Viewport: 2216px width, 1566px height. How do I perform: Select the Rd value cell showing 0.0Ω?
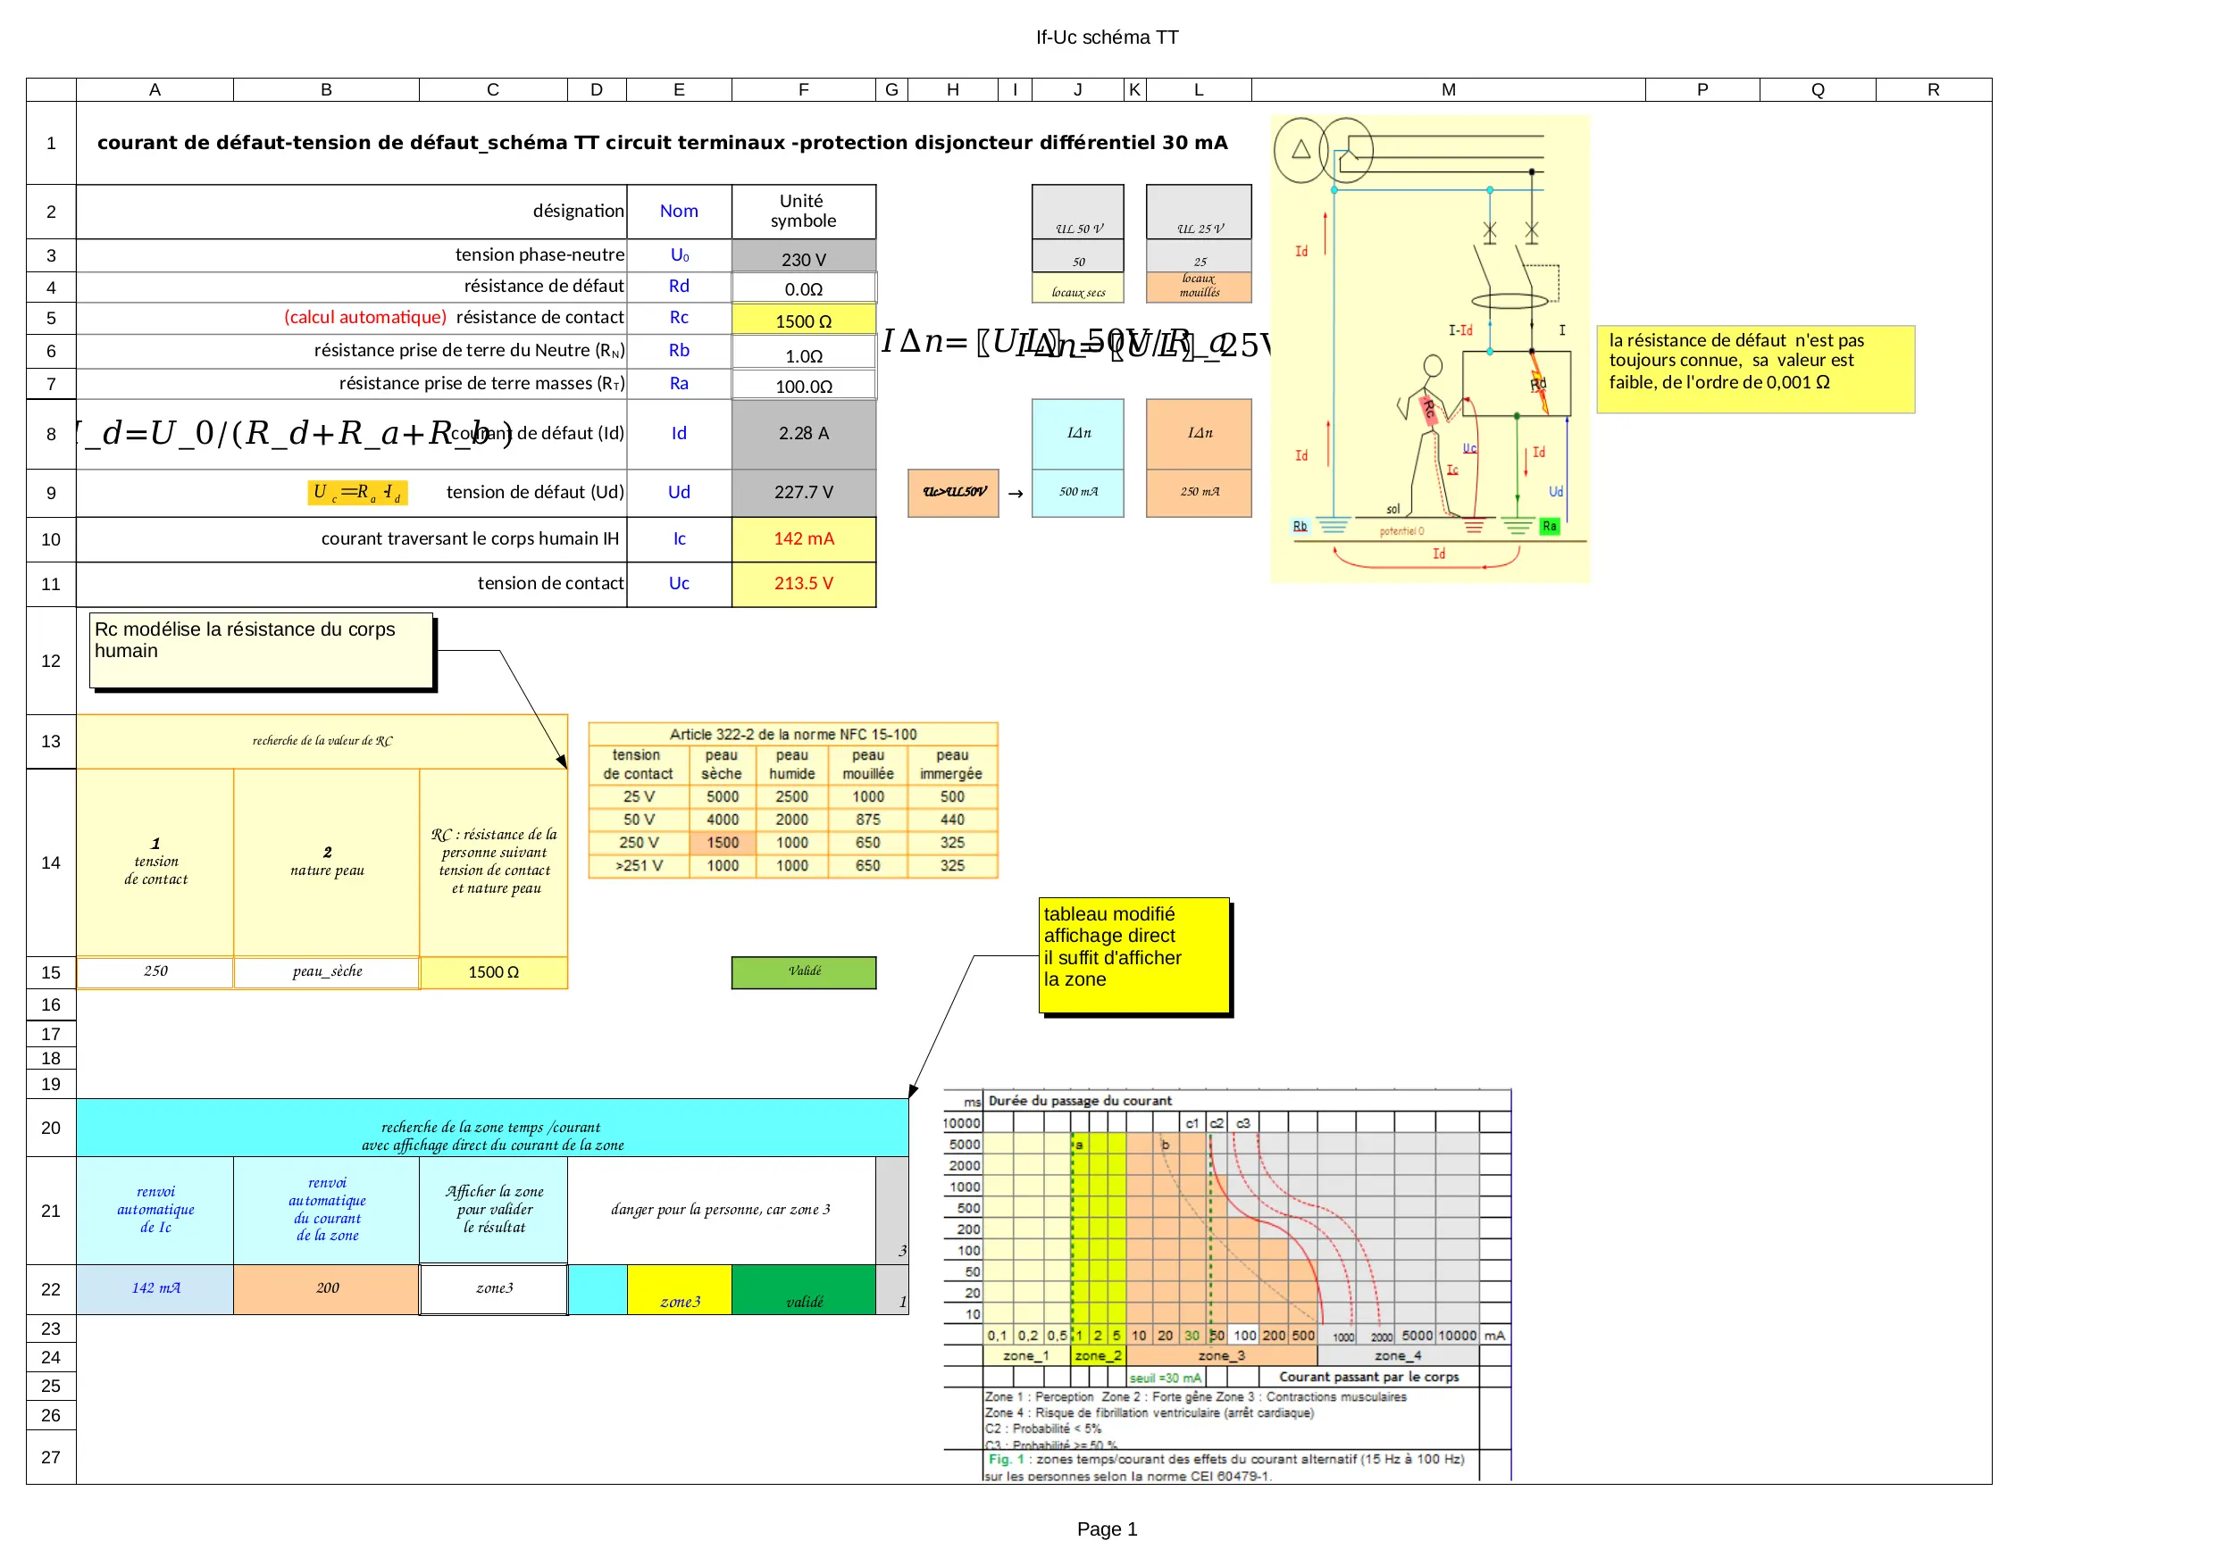tap(803, 288)
